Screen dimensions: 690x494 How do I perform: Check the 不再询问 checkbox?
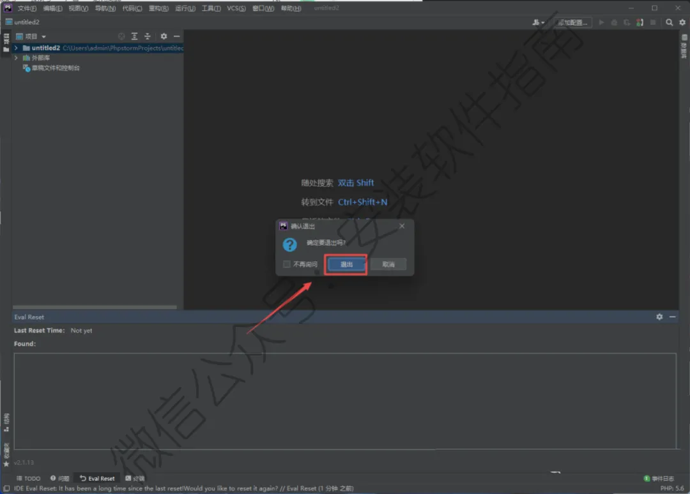[287, 264]
